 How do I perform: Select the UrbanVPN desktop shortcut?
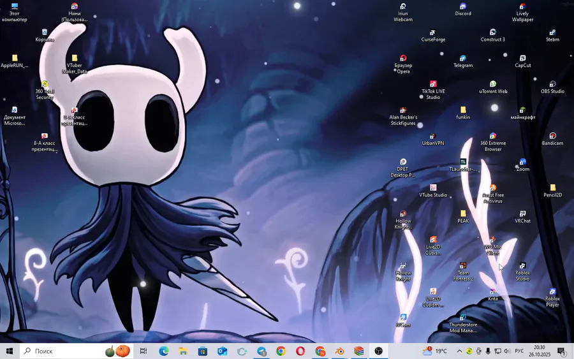click(x=433, y=139)
